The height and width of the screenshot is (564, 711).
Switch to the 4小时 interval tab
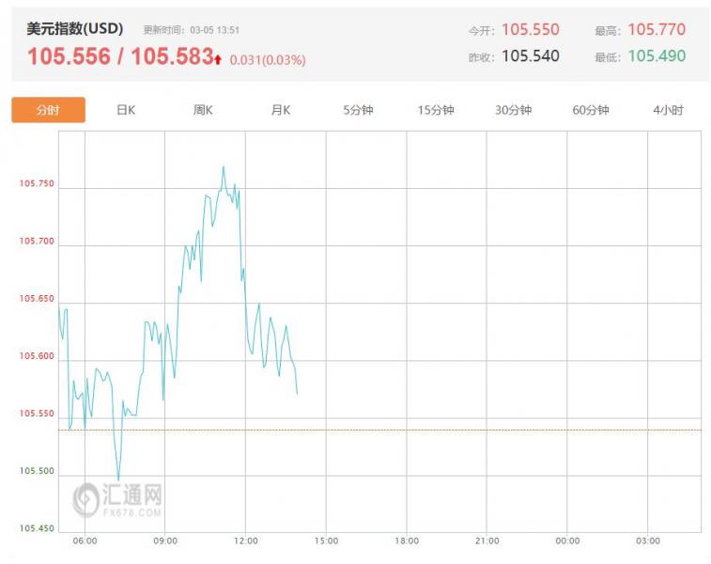[x=668, y=110]
